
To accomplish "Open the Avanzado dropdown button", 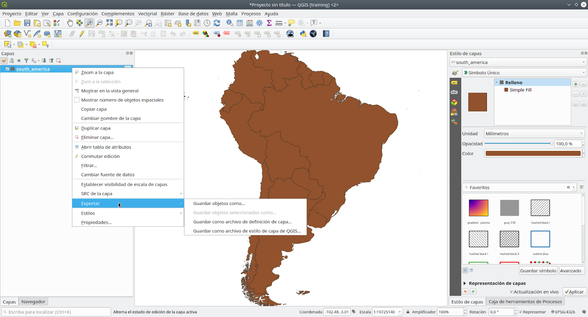I will [572, 271].
